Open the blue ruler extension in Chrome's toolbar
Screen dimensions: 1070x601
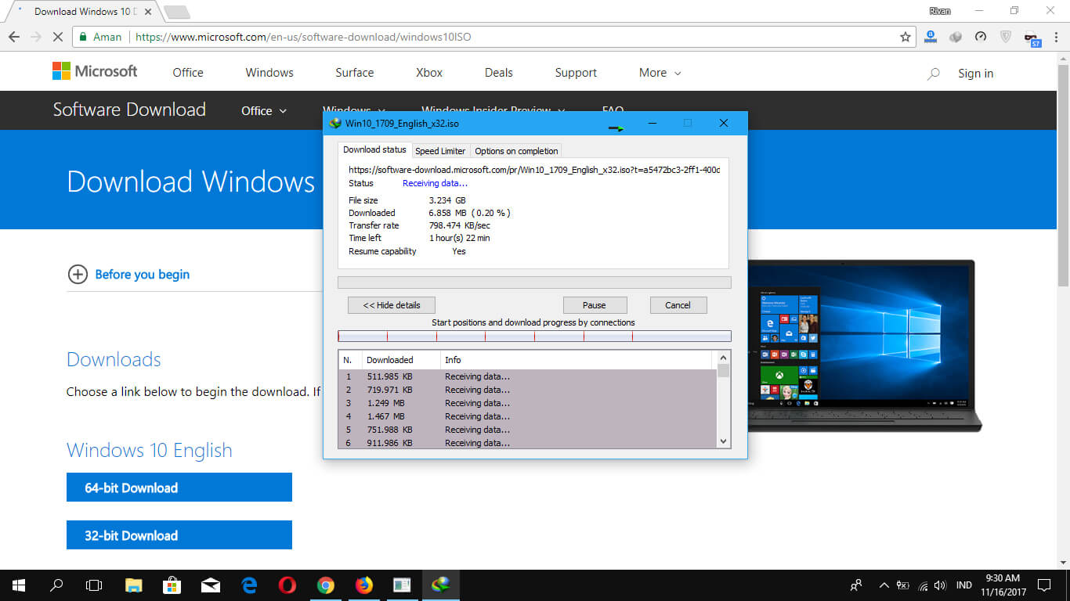coord(931,37)
